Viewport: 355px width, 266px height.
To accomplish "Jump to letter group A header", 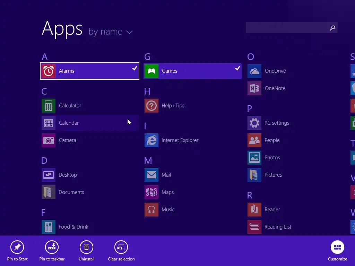I will coord(45,56).
